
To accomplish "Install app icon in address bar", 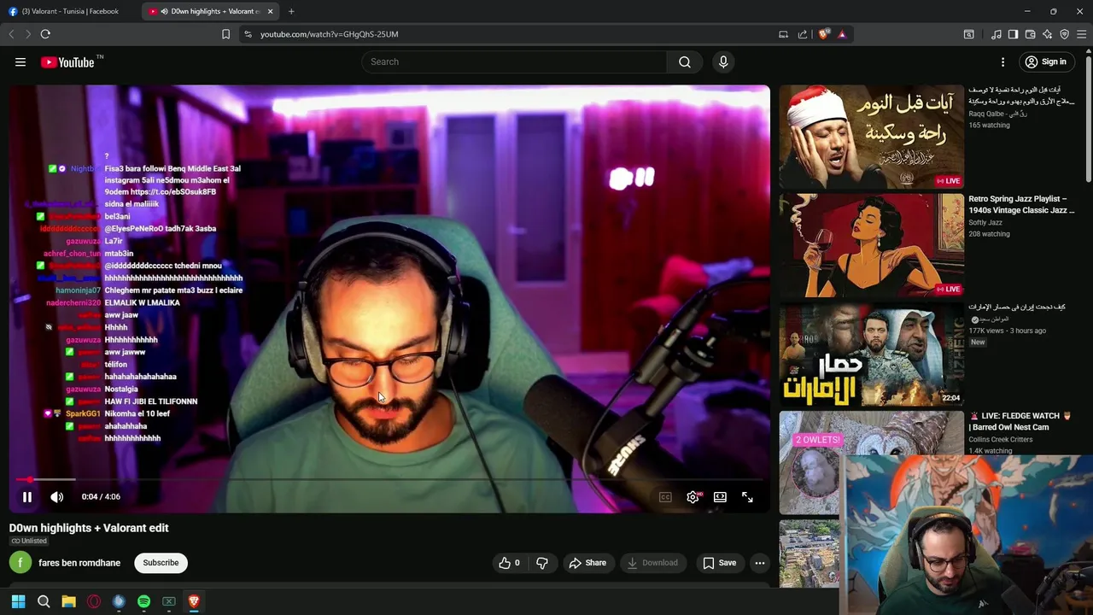I will click(x=783, y=34).
